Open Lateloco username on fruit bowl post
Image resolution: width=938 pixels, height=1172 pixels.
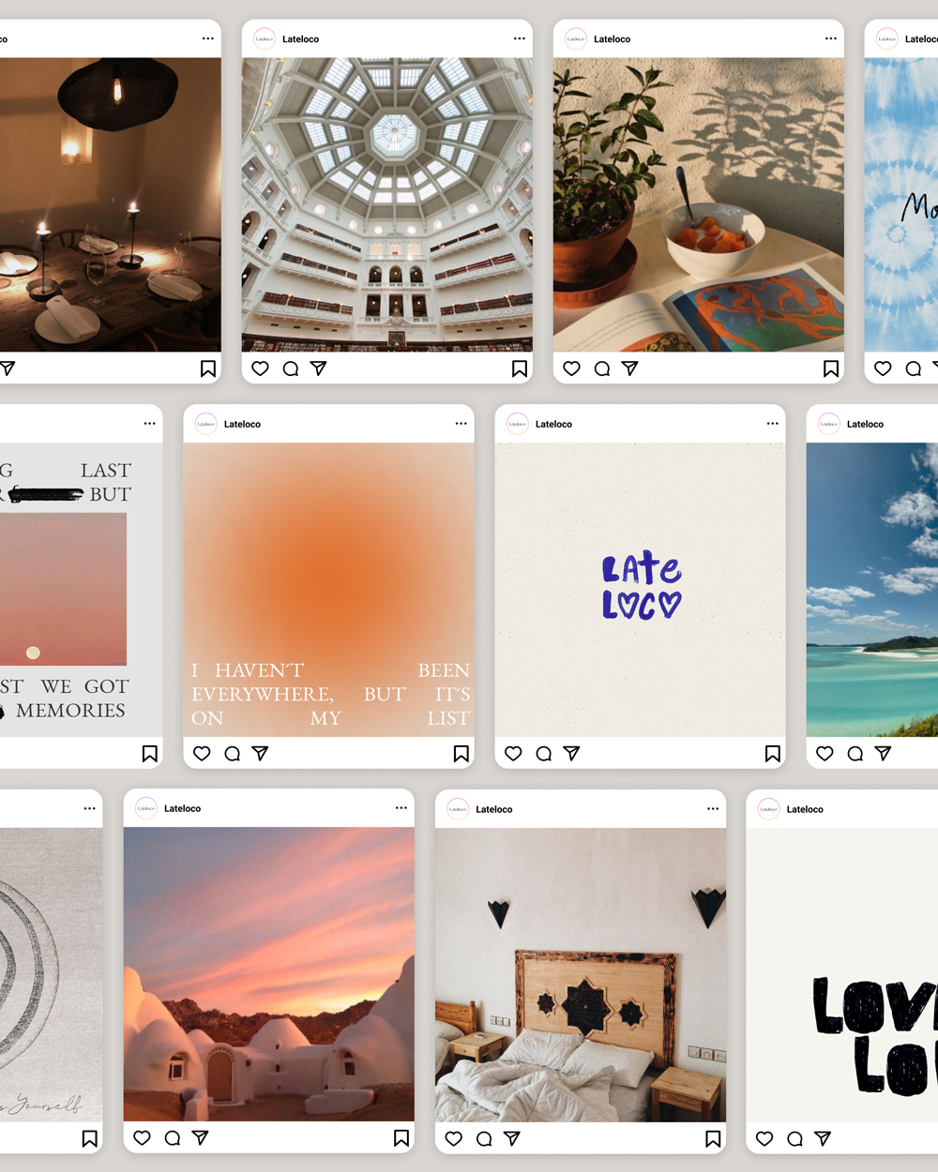612,39
